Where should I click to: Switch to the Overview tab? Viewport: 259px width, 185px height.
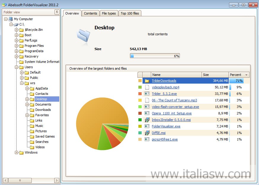[72, 13]
